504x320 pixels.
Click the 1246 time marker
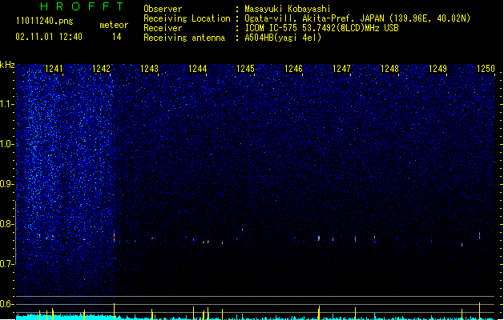(x=293, y=69)
